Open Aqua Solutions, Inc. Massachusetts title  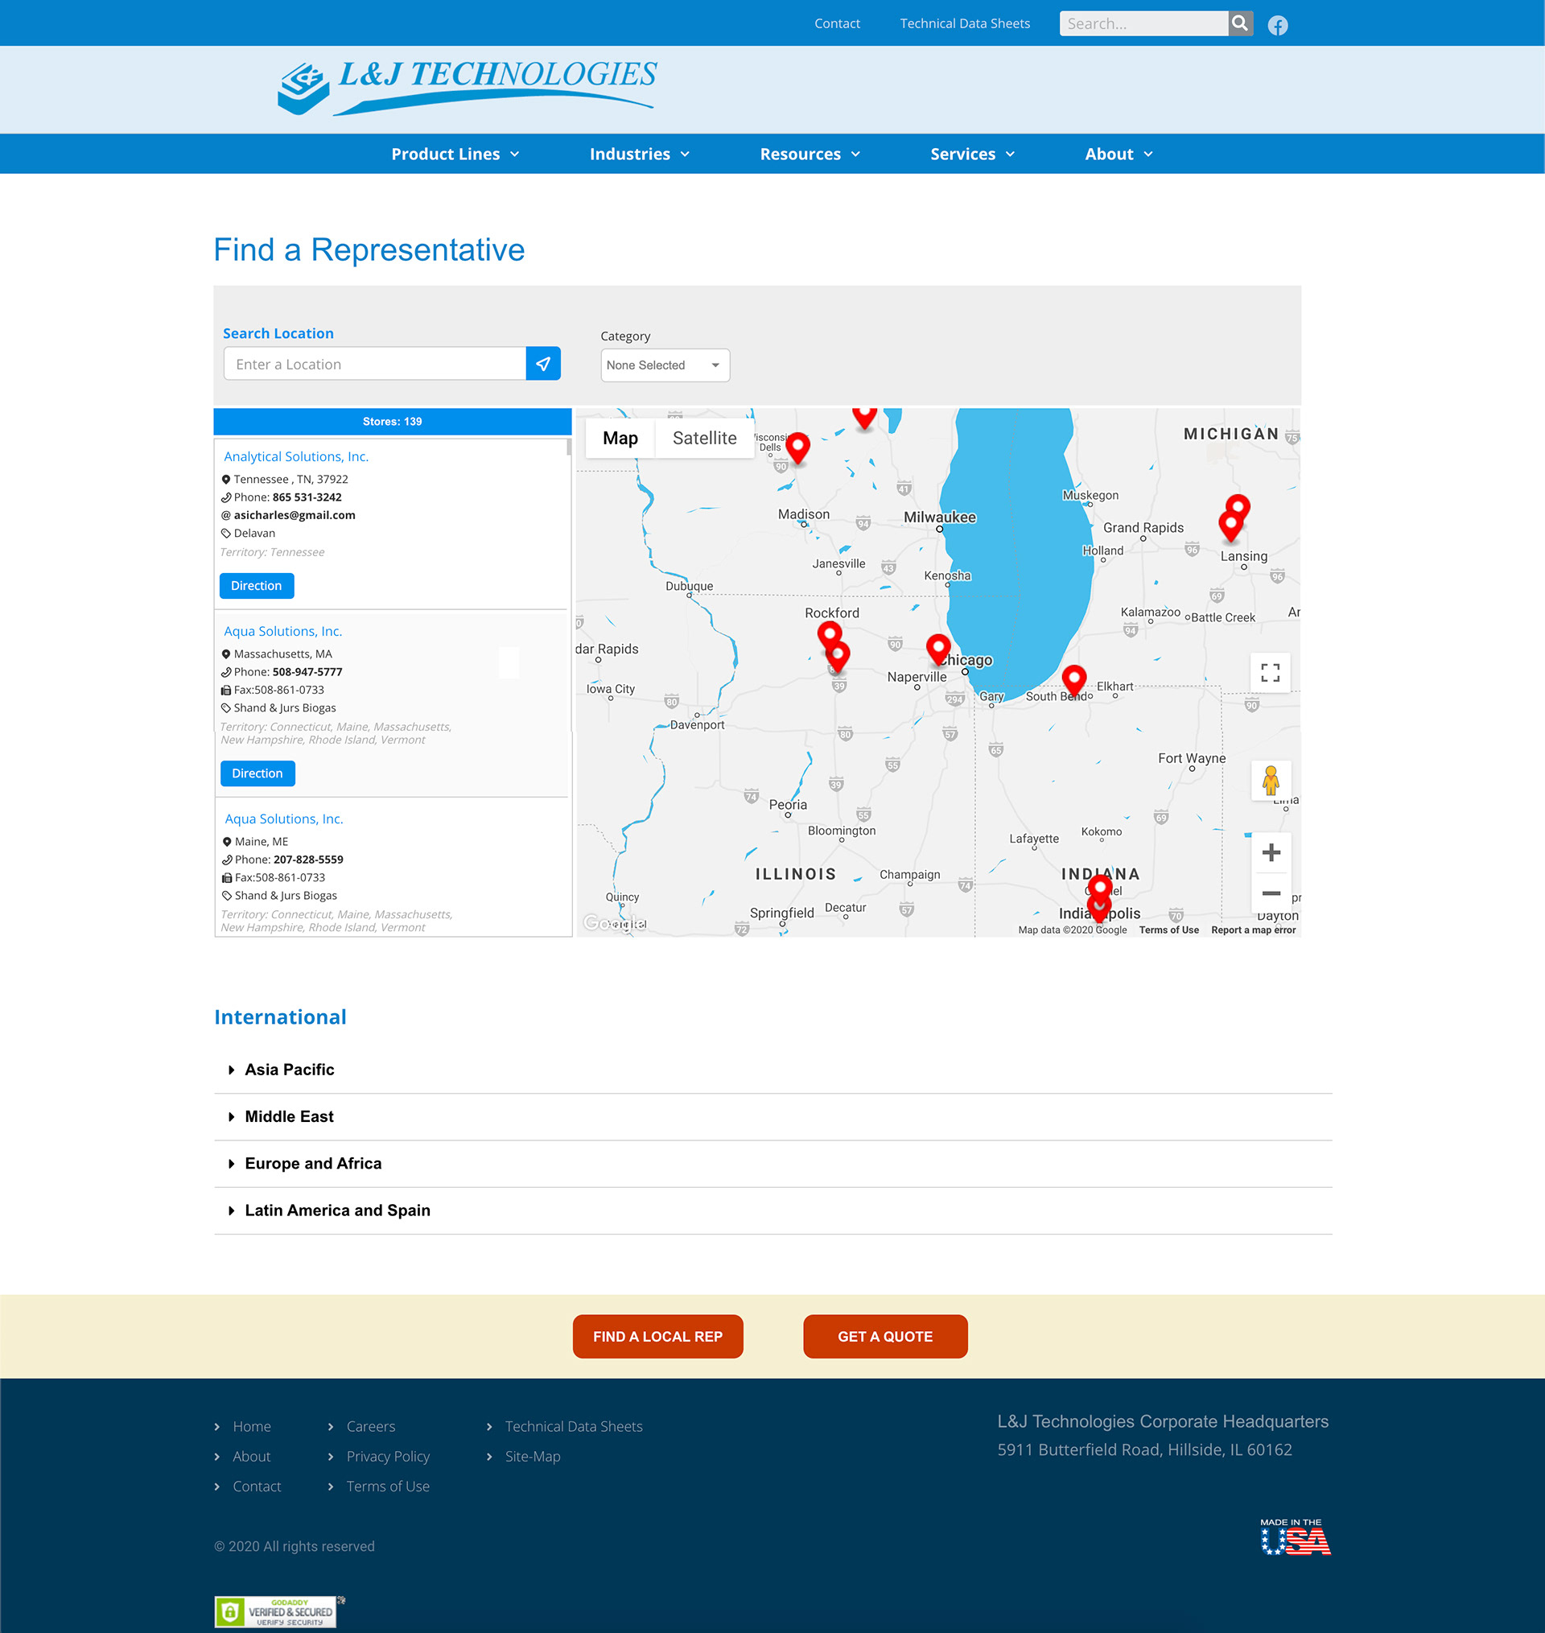[282, 631]
